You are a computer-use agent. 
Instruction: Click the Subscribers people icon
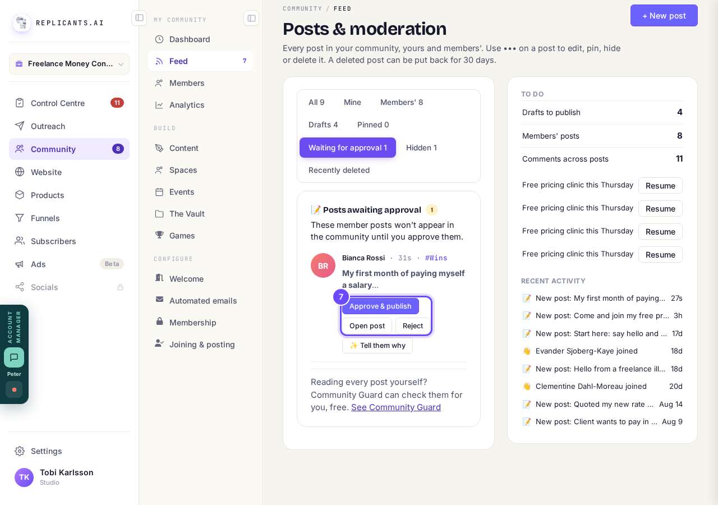pyautogui.click(x=20, y=241)
